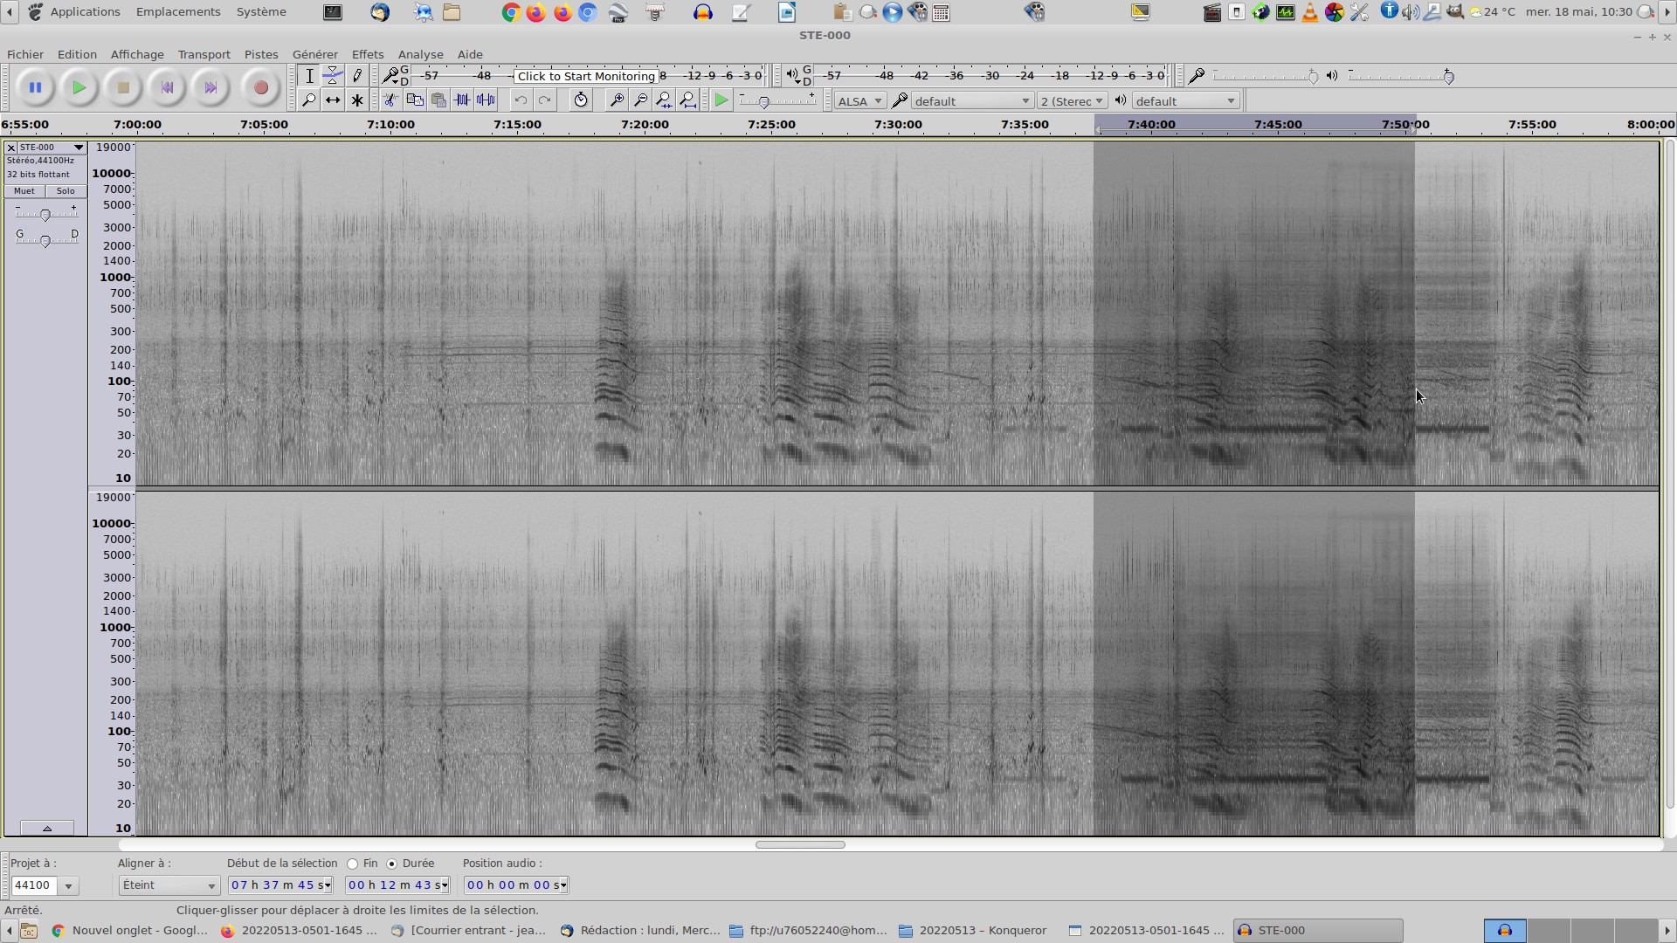The image size is (1677, 943).
Task: Choose the Multi-tool asterisk icon
Action: click(357, 100)
